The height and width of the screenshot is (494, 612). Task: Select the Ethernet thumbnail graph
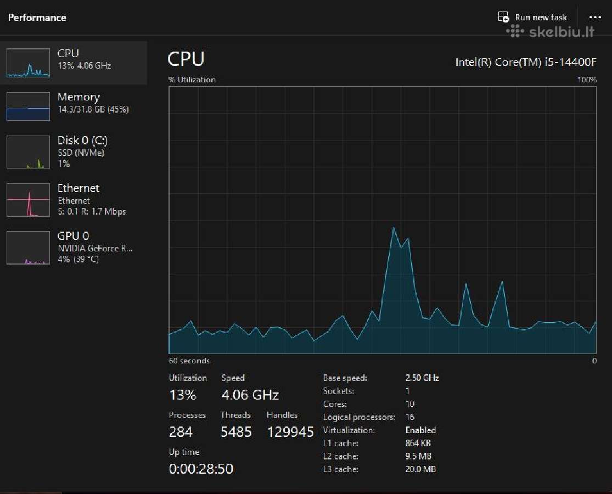28,200
